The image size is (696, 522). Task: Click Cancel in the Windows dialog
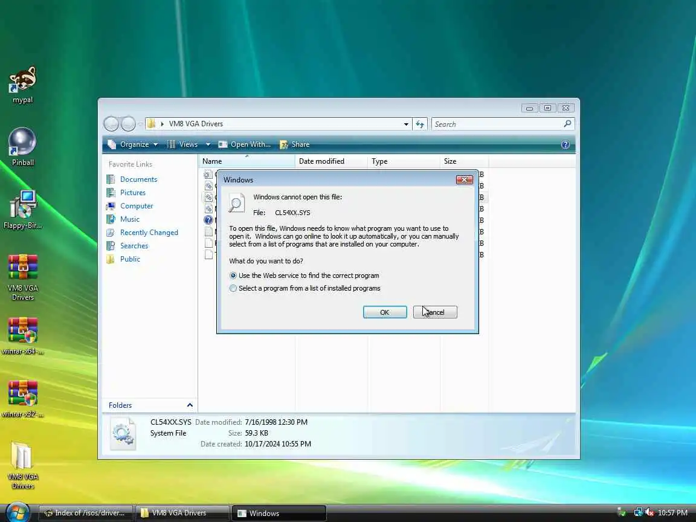(435, 312)
